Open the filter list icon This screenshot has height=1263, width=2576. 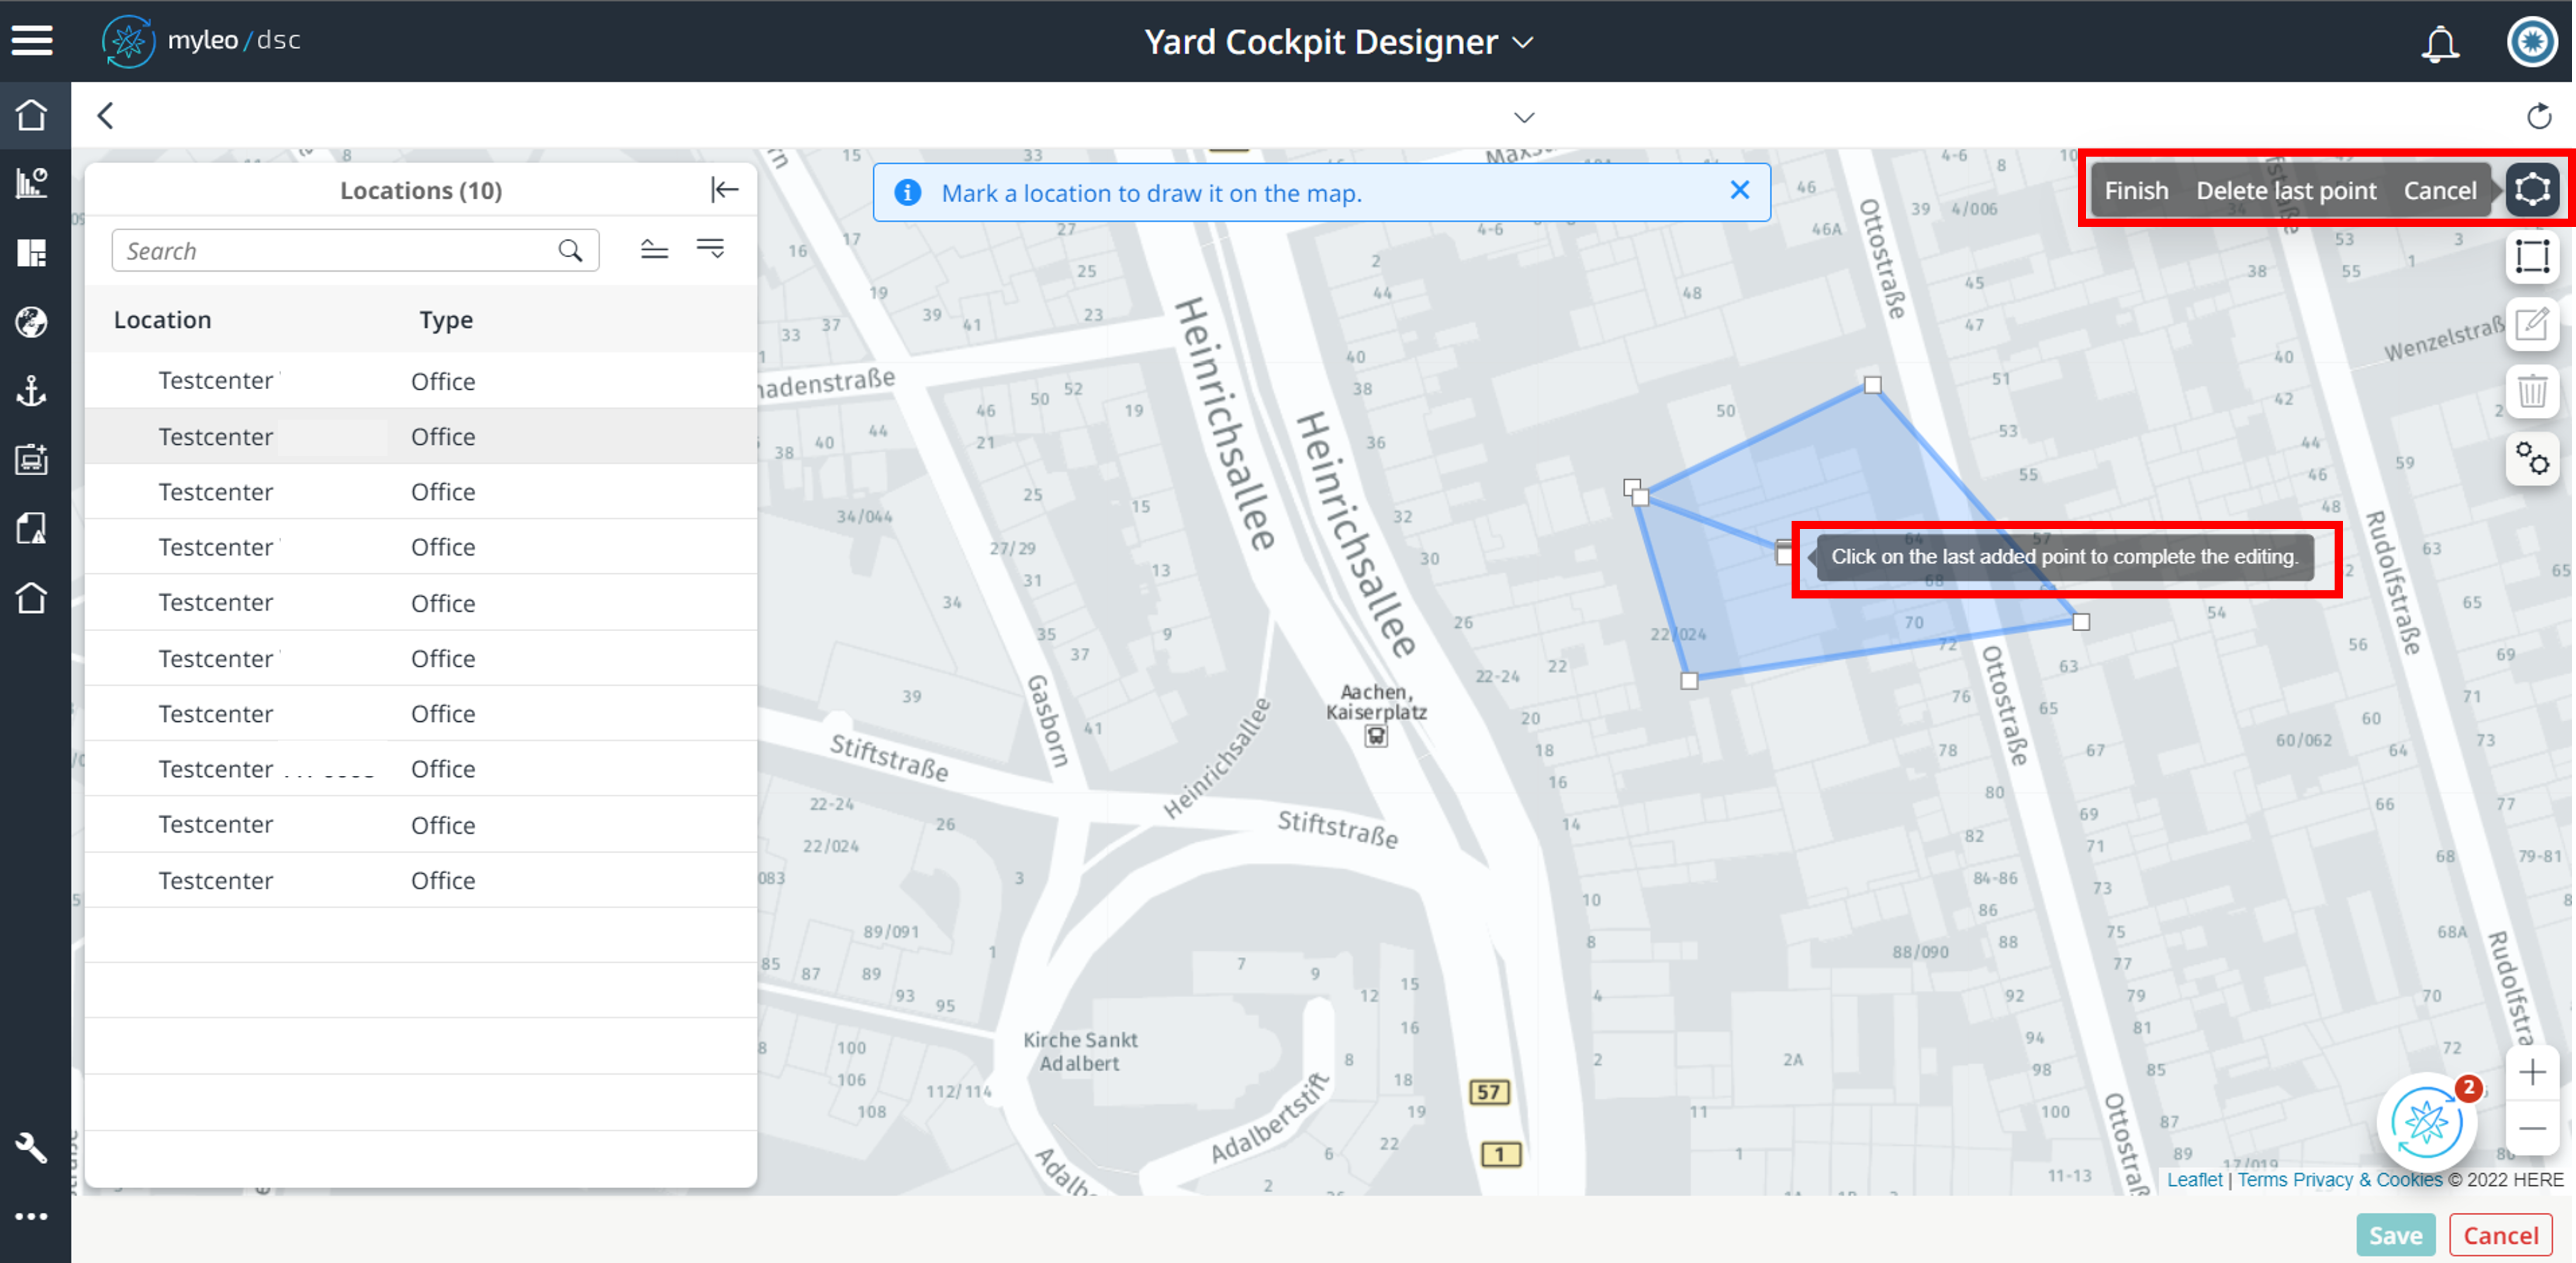[710, 249]
